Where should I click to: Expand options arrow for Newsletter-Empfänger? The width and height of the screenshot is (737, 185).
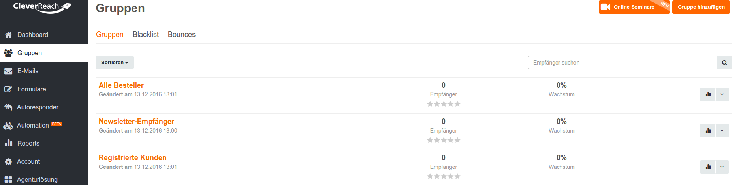point(722,131)
